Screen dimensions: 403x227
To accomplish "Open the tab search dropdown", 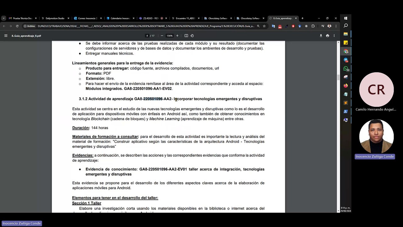I will click(x=3, y=18).
